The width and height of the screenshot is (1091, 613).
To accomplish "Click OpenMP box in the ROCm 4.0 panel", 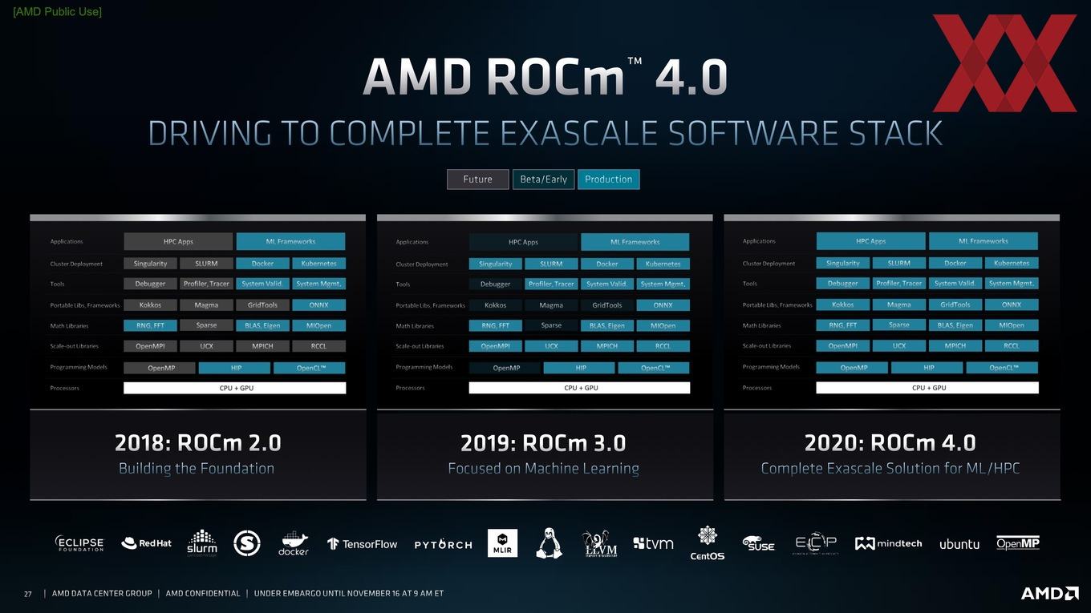I will (853, 368).
